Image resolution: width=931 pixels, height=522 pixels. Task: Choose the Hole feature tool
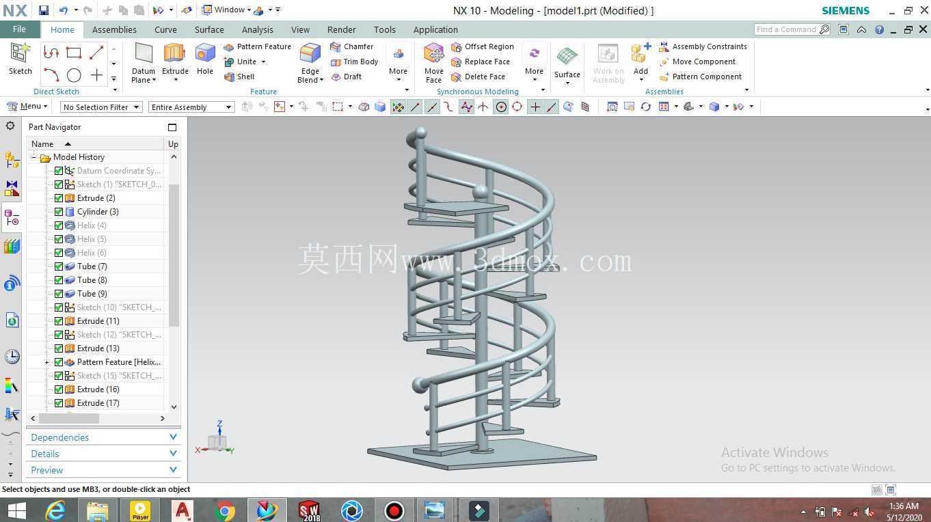tap(205, 59)
